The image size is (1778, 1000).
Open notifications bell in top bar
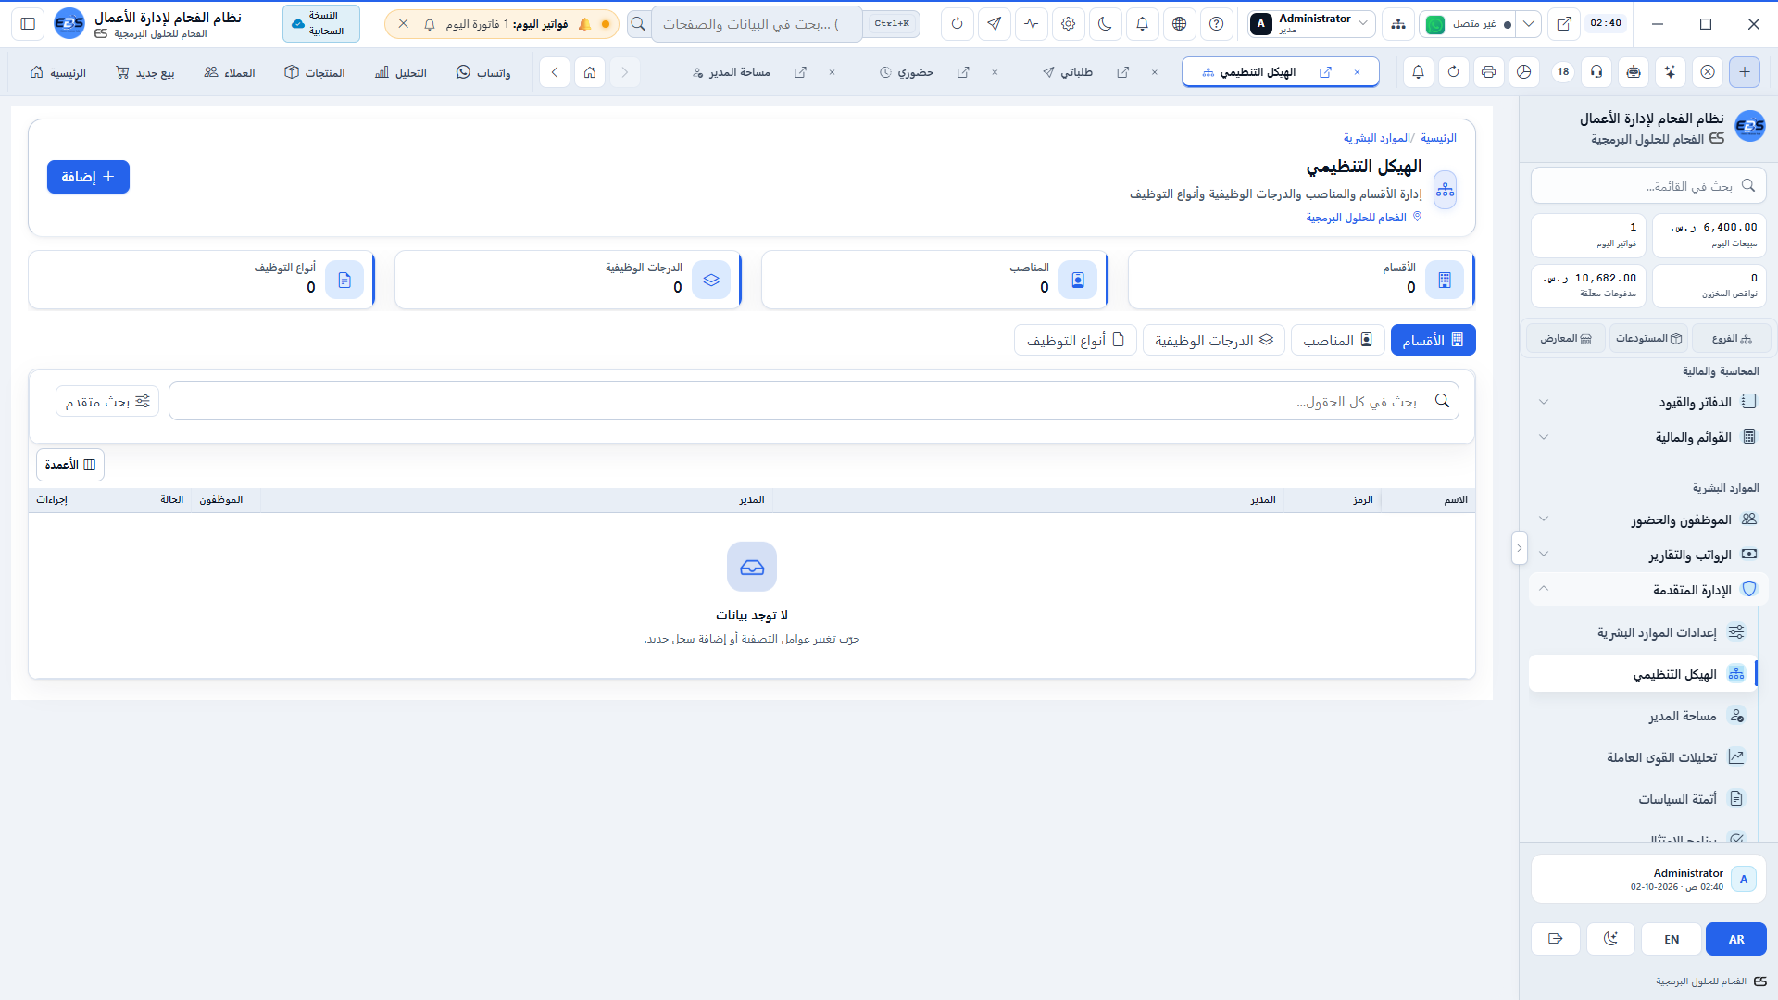(x=1142, y=24)
